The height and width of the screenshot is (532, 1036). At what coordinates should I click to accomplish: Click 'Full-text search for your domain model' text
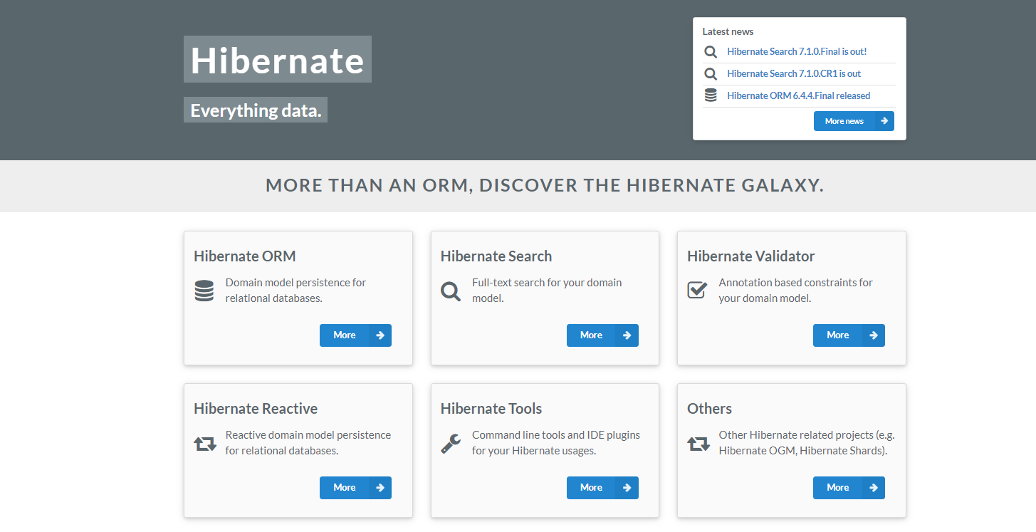coord(547,291)
